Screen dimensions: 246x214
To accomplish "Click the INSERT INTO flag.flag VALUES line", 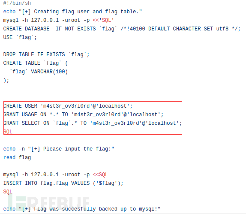I will (x=63, y=183).
